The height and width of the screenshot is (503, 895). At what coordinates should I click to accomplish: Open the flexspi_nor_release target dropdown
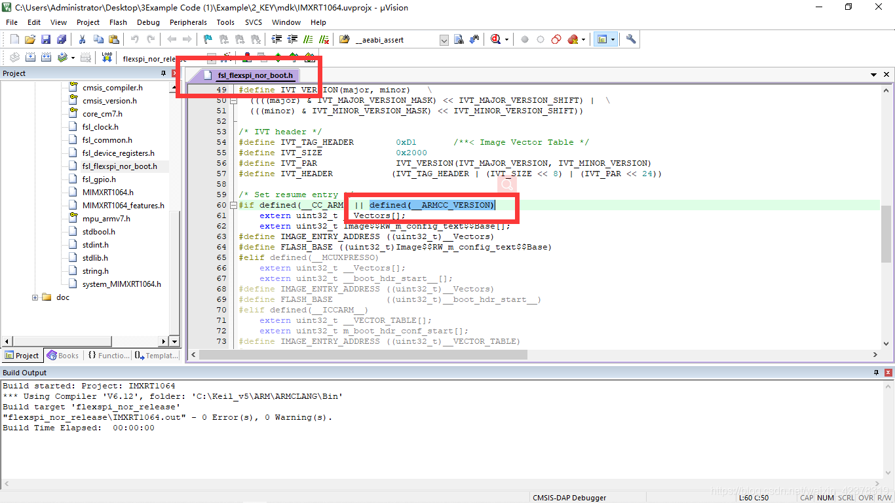(x=211, y=58)
